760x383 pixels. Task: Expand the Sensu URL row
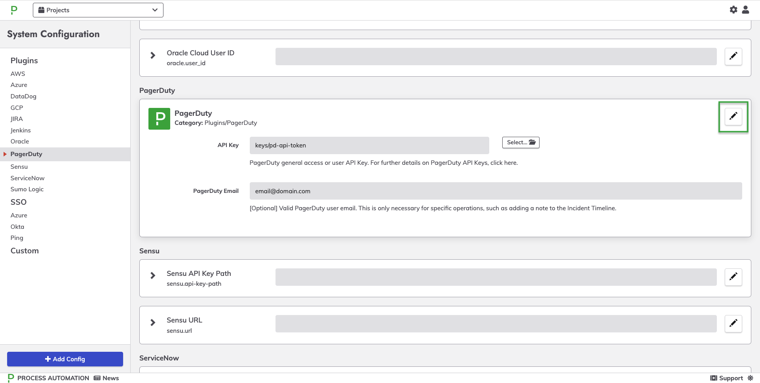(153, 323)
